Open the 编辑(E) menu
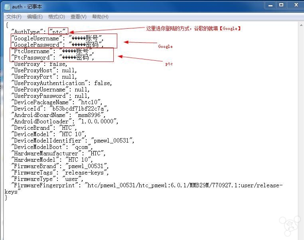 [x=35, y=17]
